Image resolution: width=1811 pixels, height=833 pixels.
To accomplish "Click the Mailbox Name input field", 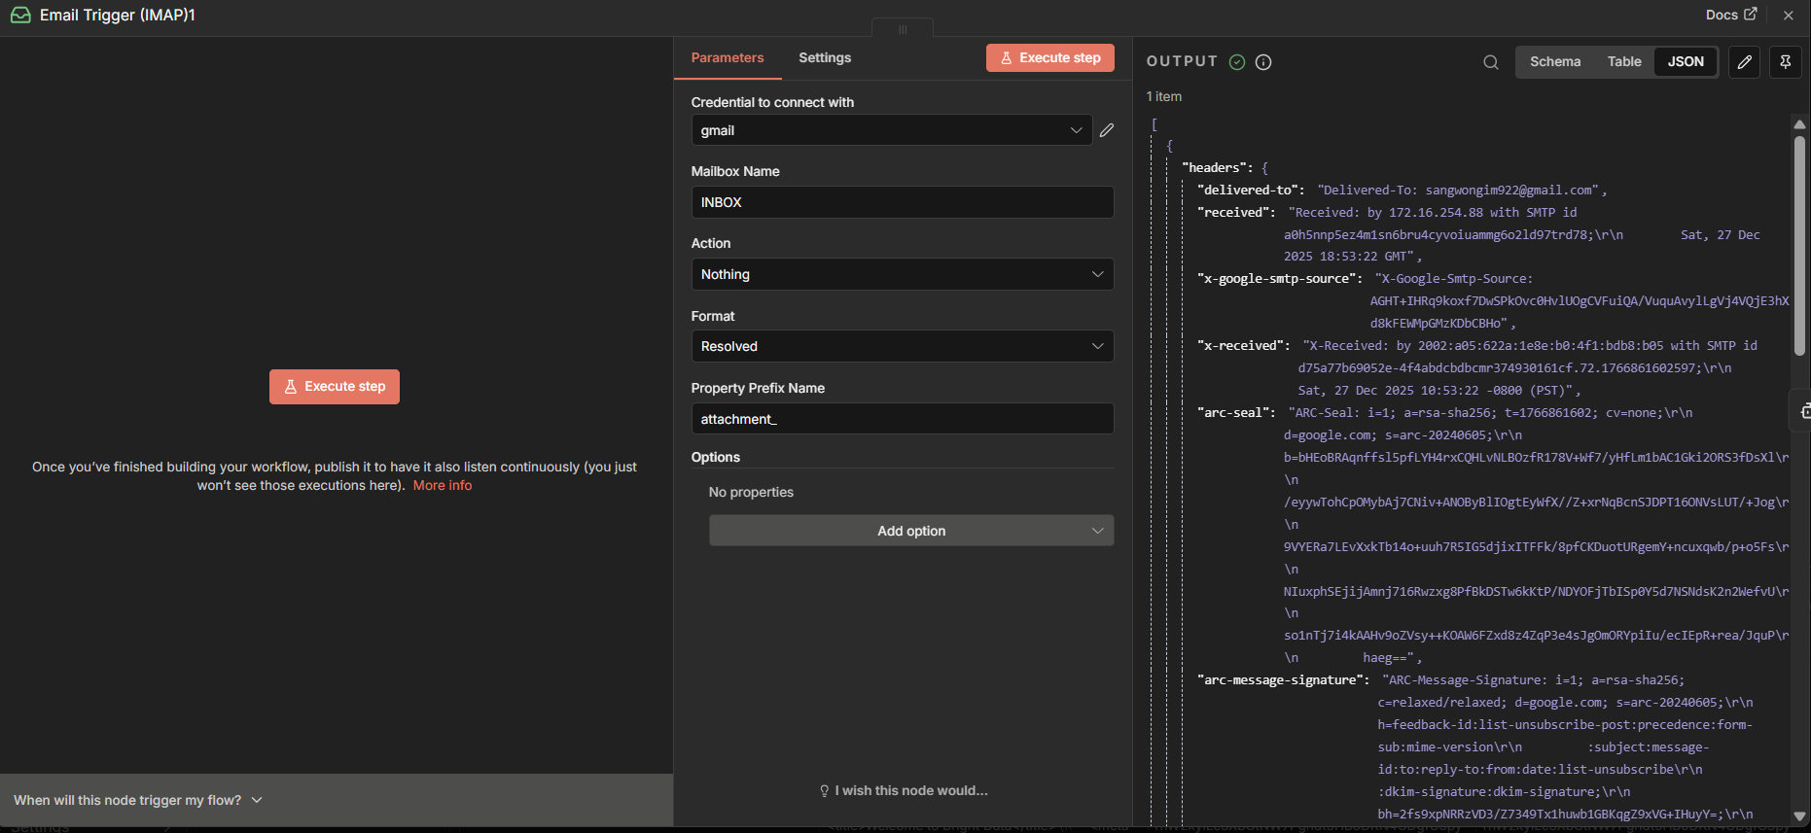I will coord(902,202).
